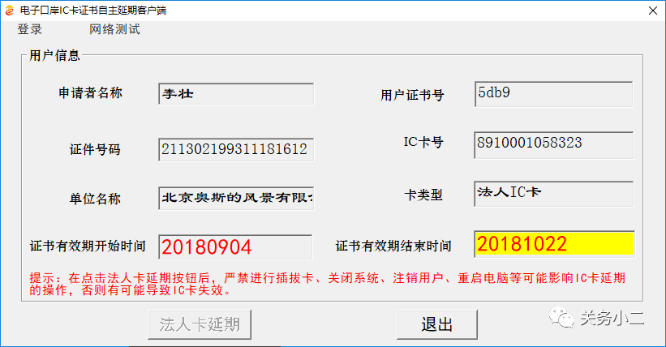
Task: Click the window title text 电子口岸IC卡证书自主延期客户端
Action: pyautogui.click(x=93, y=11)
